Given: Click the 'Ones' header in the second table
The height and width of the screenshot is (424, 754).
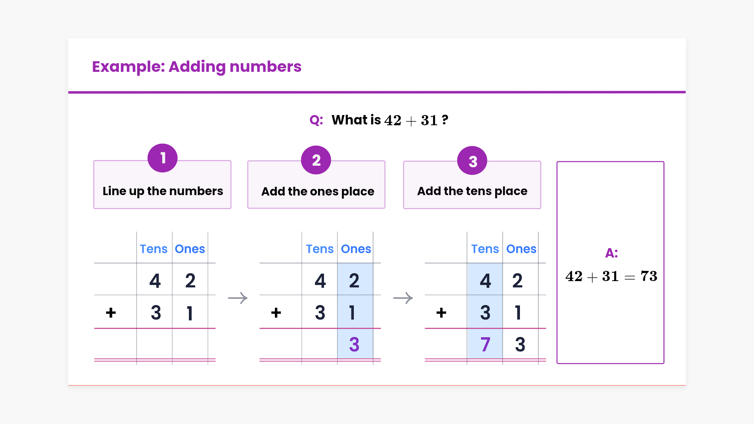Looking at the screenshot, I should click(x=356, y=249).
